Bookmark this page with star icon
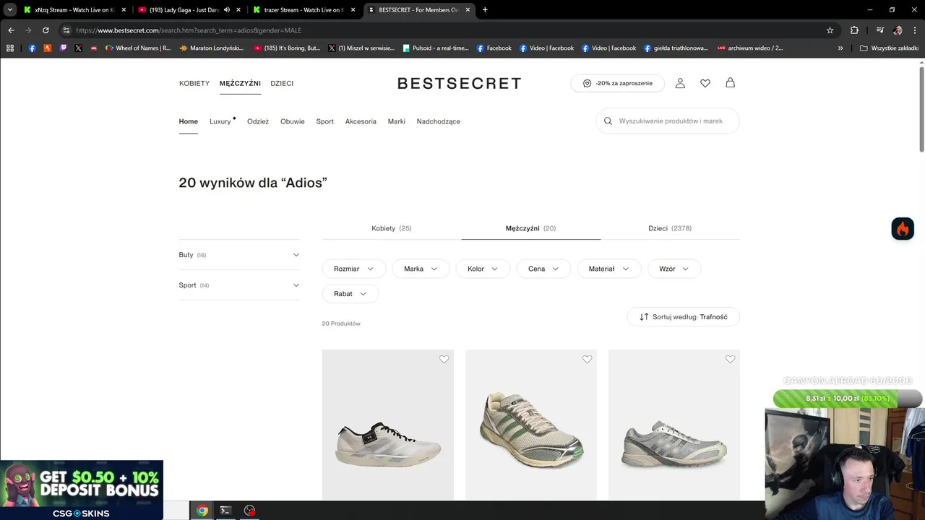 (x=830, y=30)
